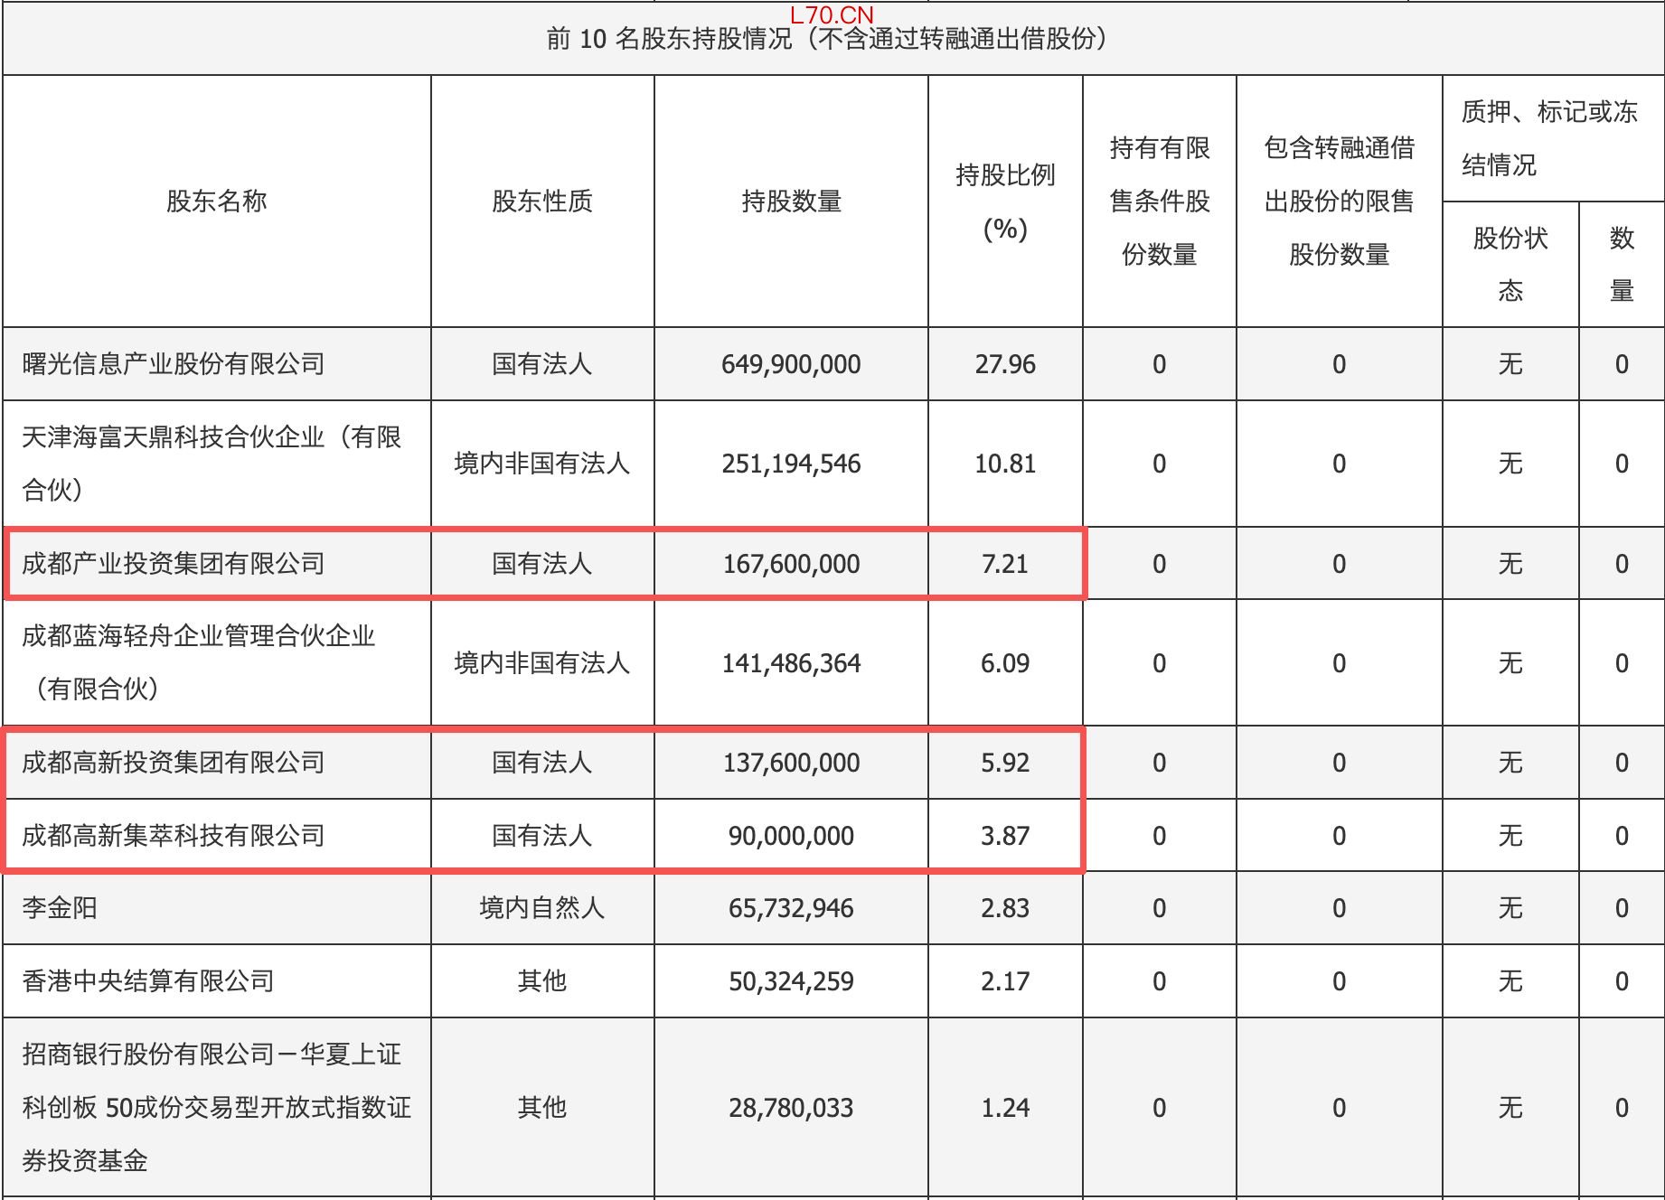
Task: Click 境内非国有法人 in the 天津海富天鼎 row
Action: 542,464
